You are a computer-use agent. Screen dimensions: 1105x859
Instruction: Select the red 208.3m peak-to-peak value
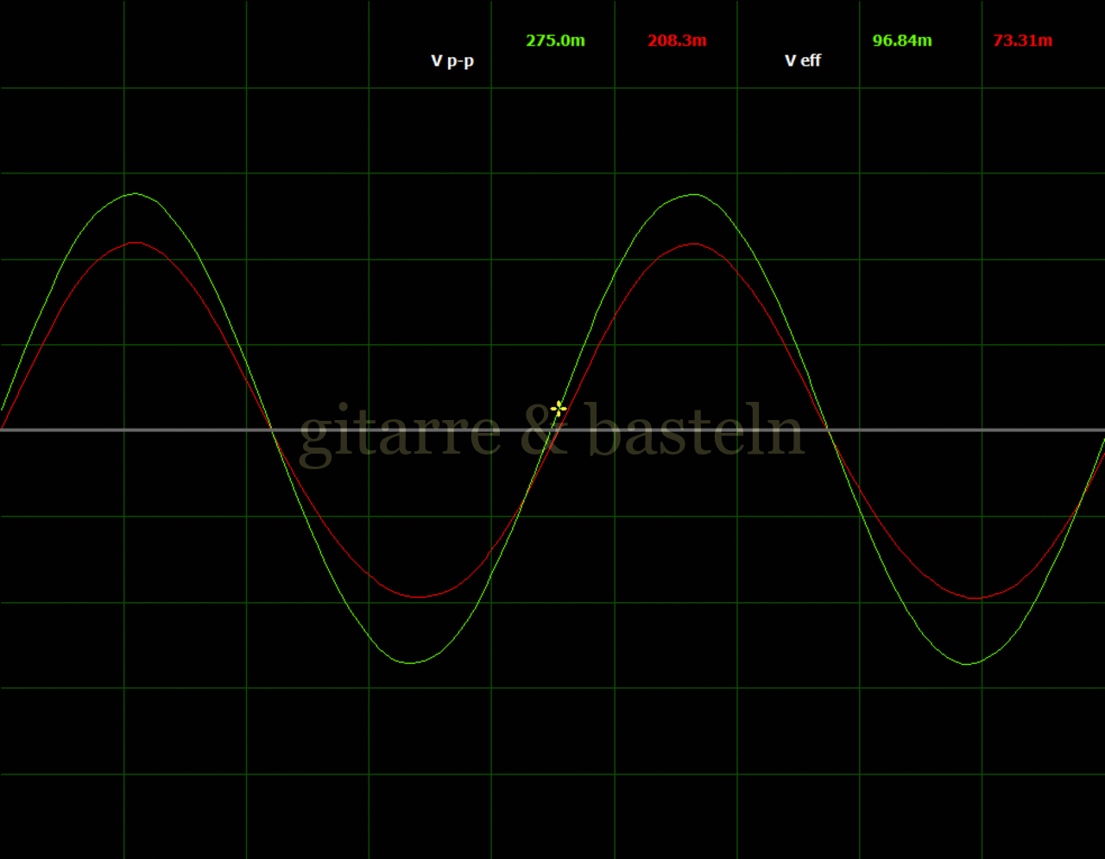point(677,41)
